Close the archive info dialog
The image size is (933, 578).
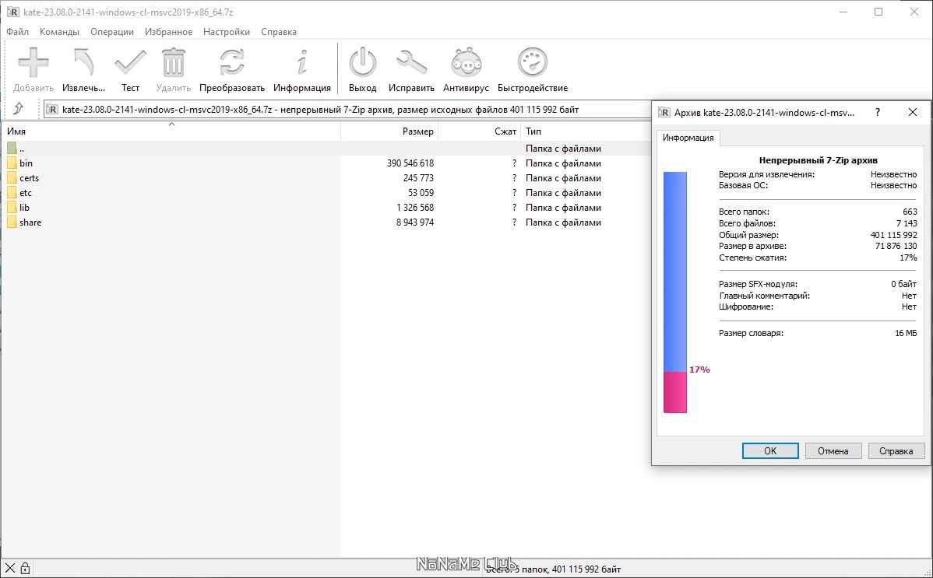click(x=913, y=112)
